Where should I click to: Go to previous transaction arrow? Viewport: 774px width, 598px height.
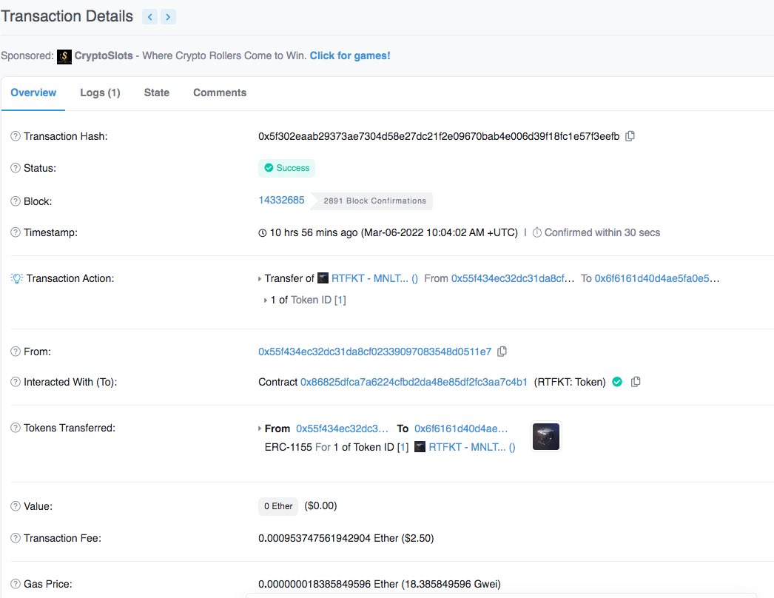pyautogui.click(x=149, y=17)
